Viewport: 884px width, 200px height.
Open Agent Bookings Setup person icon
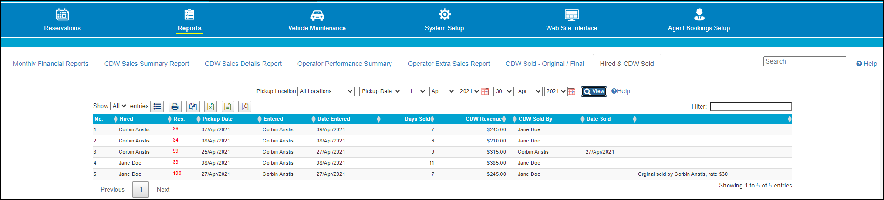[x=699, y=14]
